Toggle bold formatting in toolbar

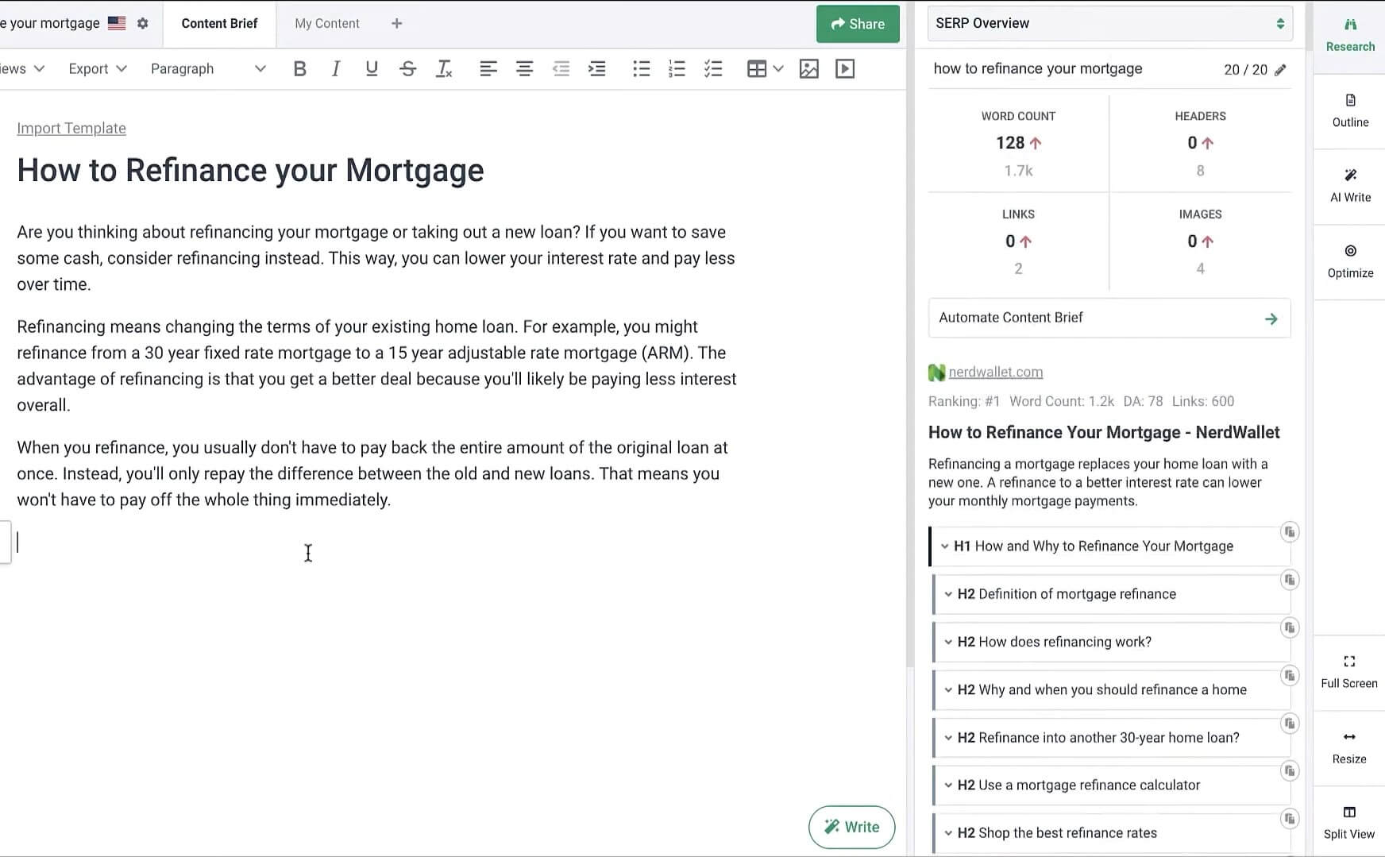299,69
